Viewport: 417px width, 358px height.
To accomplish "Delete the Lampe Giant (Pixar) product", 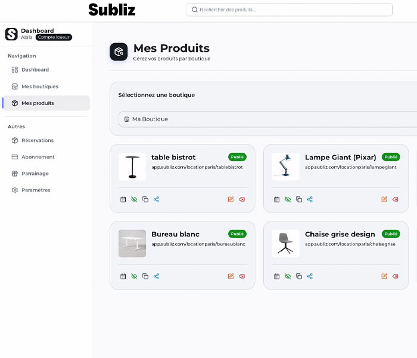I will click(x=396, y=199).
